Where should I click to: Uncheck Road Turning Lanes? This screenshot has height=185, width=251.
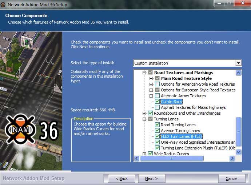(158, 125)
